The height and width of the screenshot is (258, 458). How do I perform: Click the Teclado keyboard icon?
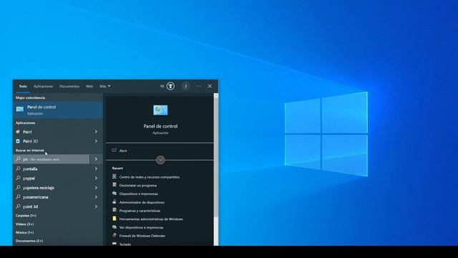114,244
